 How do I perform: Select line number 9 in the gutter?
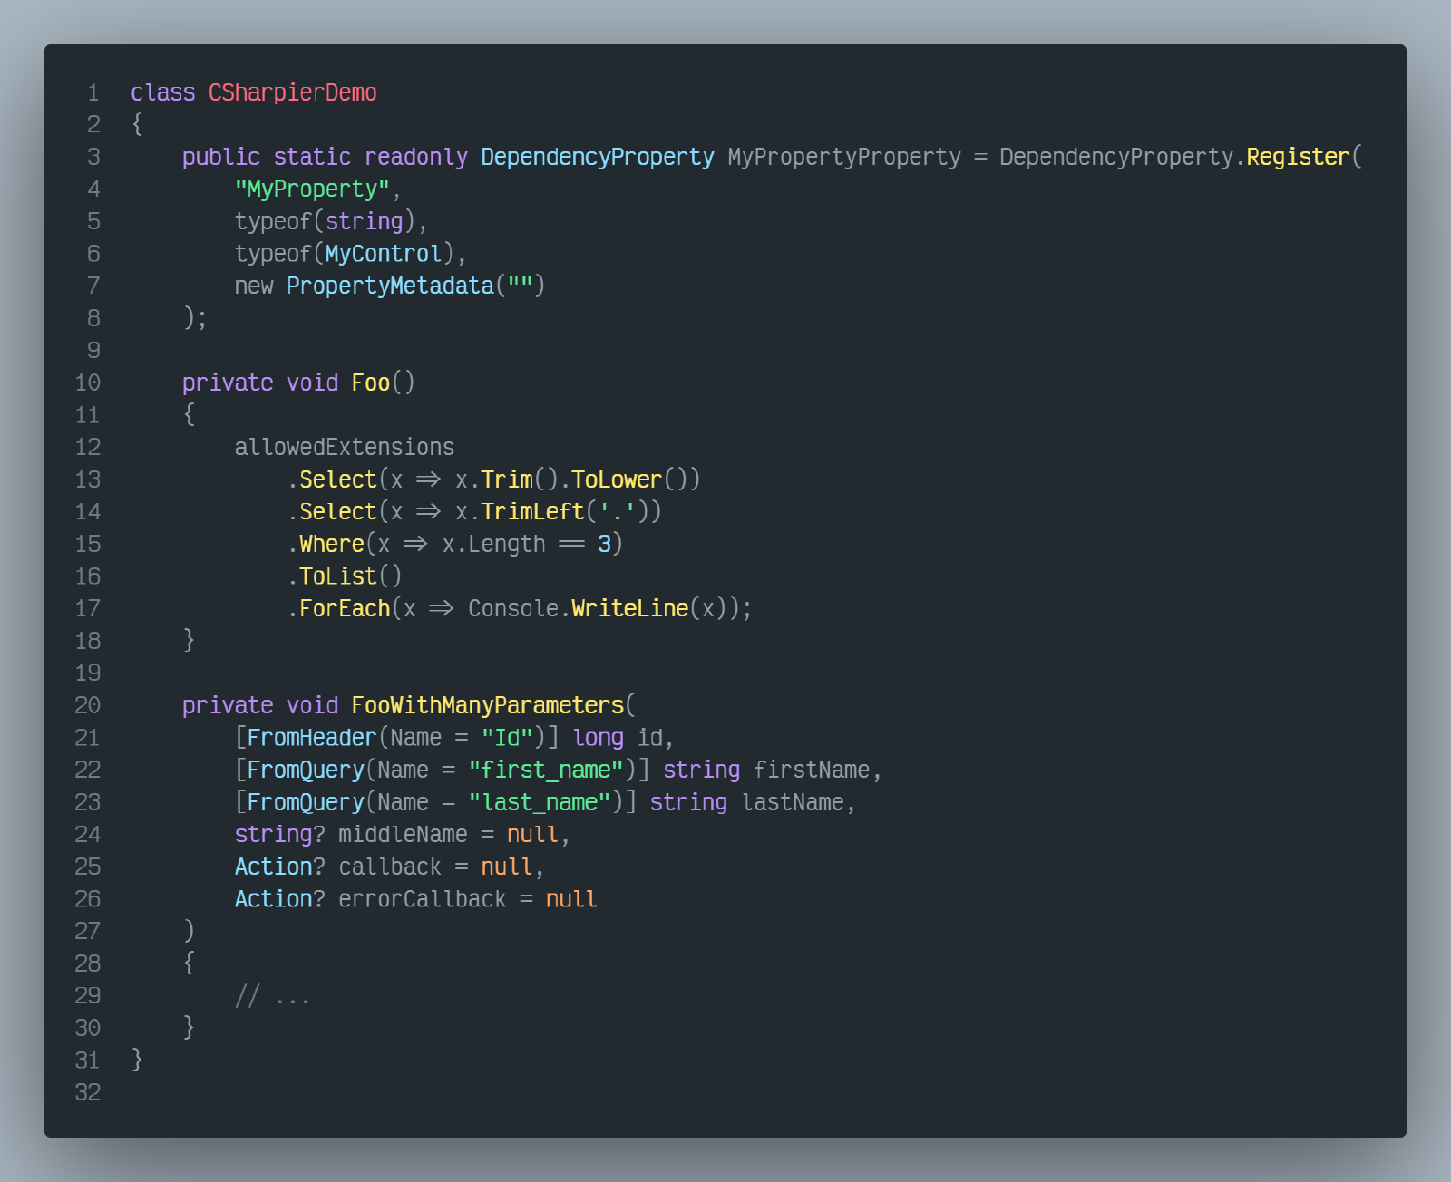click(93, 351)
